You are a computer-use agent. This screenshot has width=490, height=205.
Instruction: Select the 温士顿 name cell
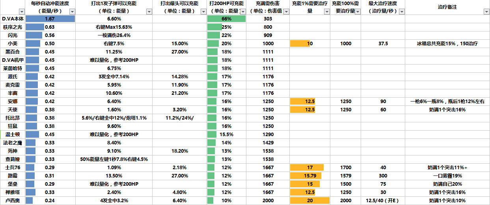click(x=13, y=135)
